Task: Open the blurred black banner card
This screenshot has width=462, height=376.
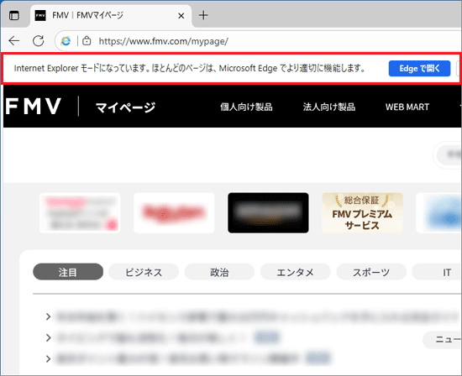Action: tap(268, 213)
